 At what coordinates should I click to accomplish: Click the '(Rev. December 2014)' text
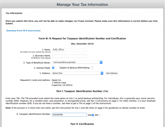pos(82,44)
